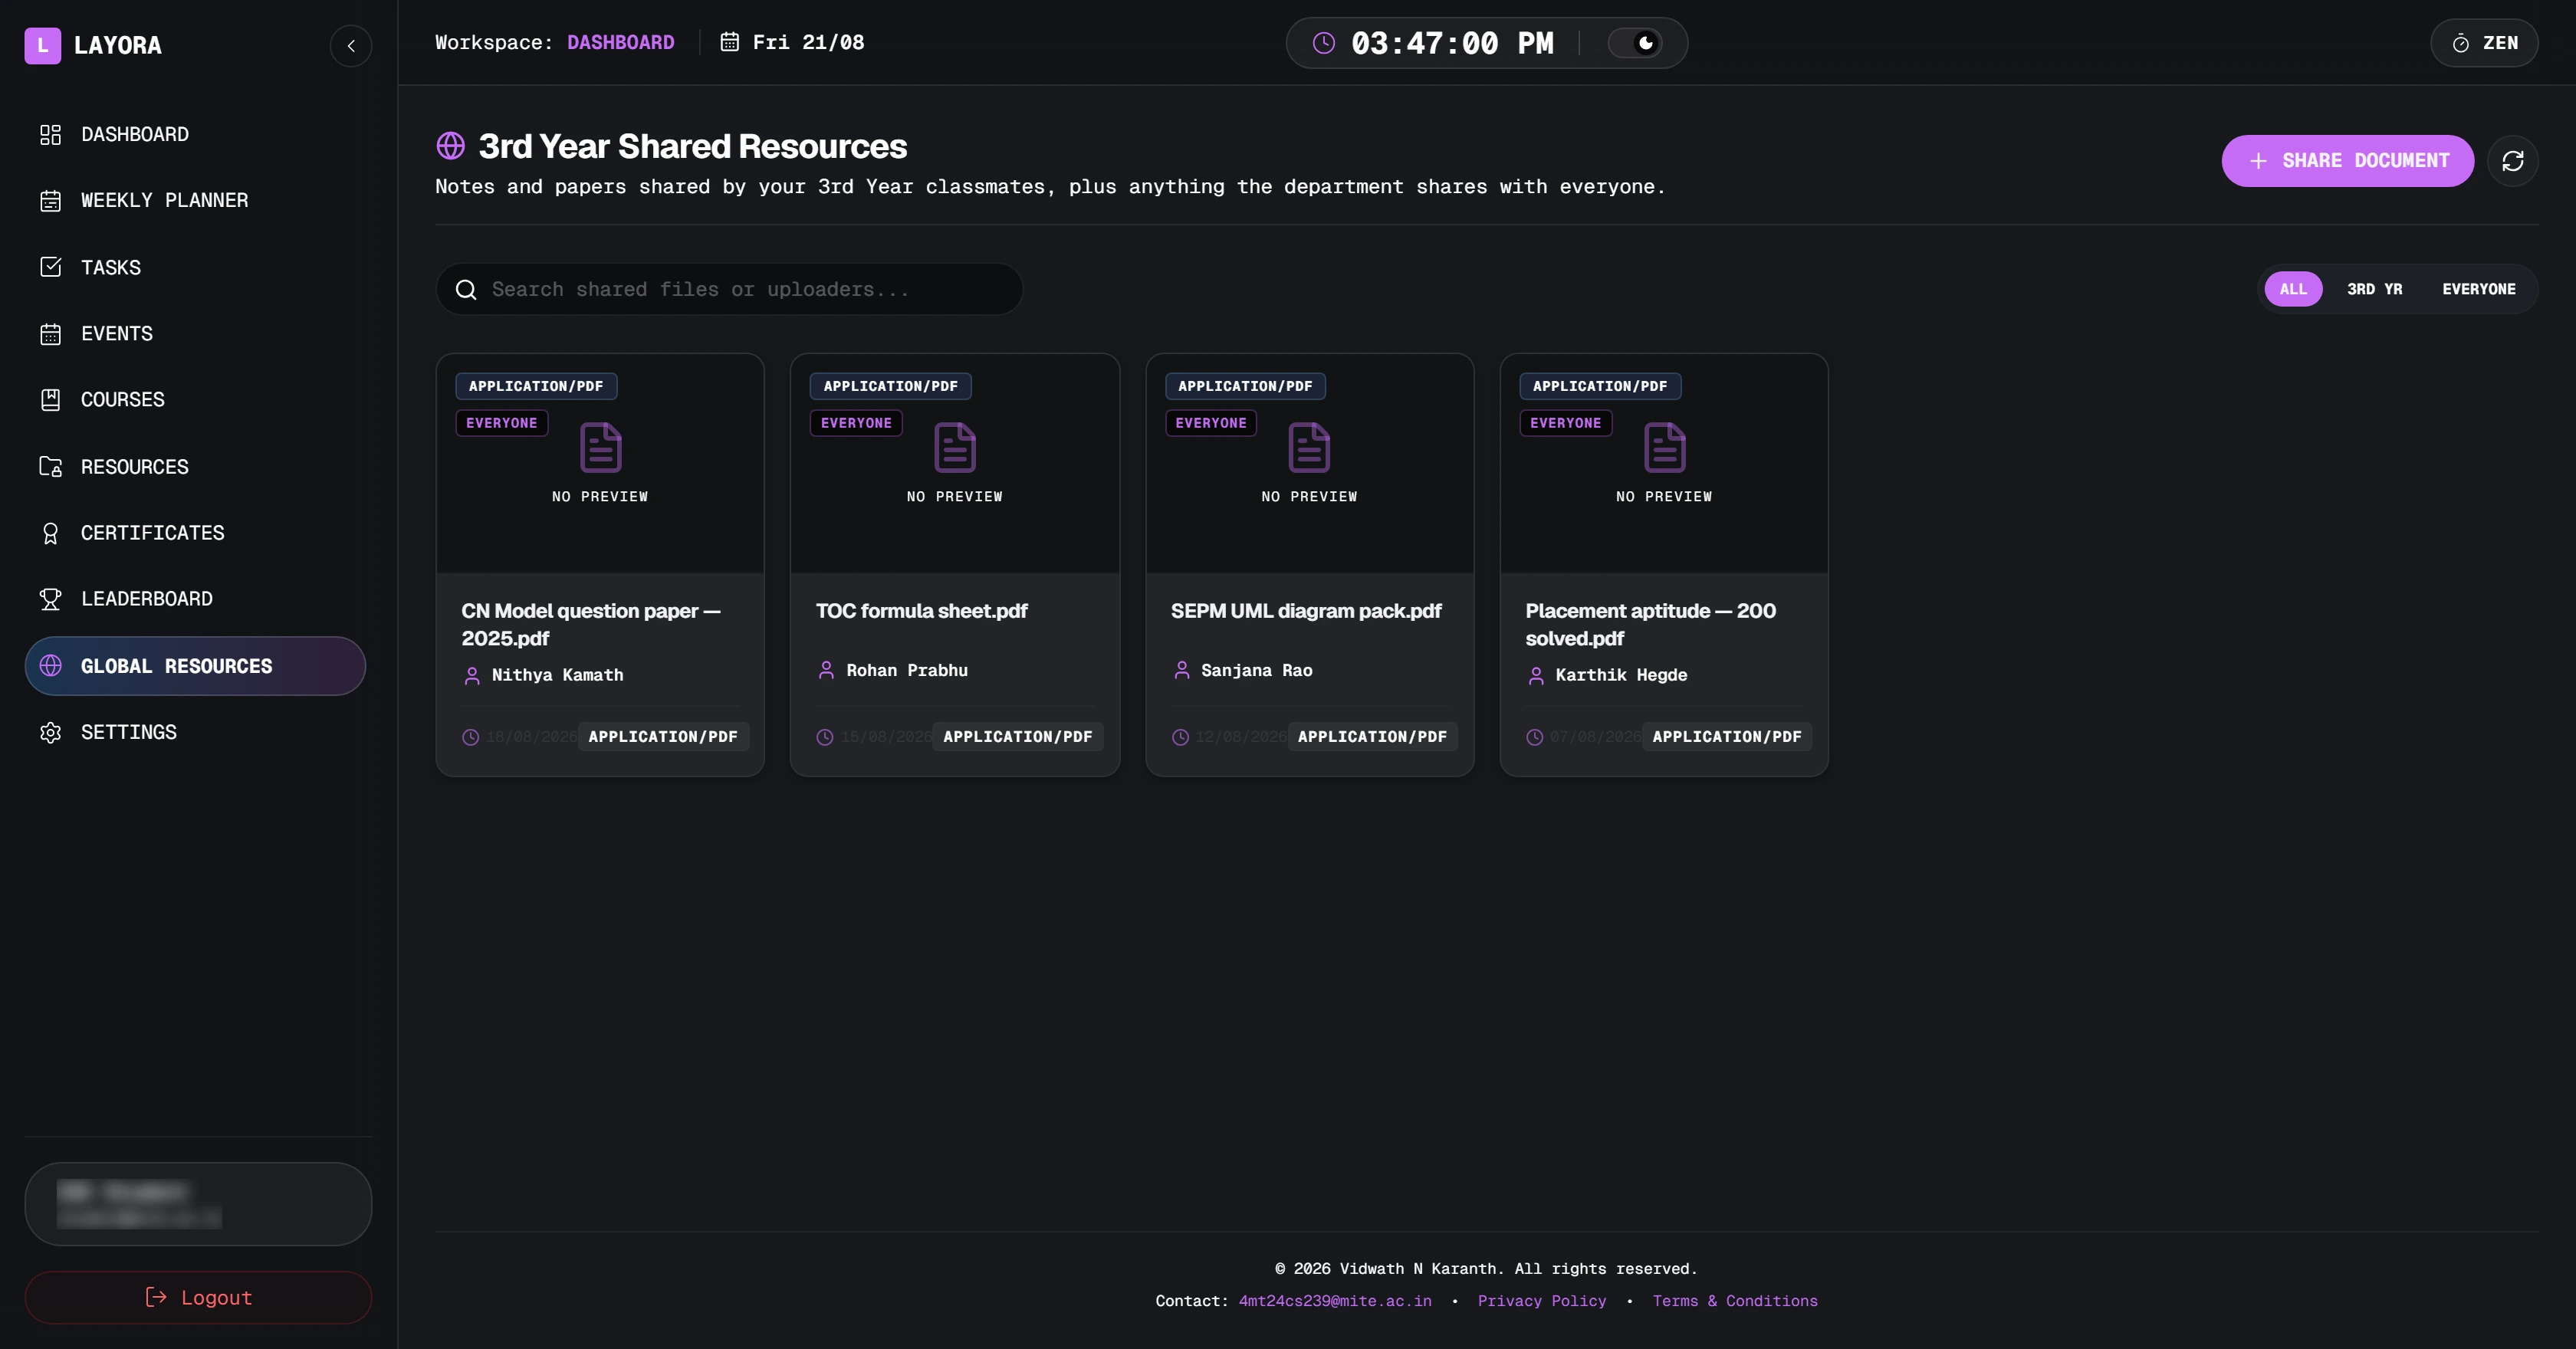Click the Workspace DASHBOARD link

[620, 42]
